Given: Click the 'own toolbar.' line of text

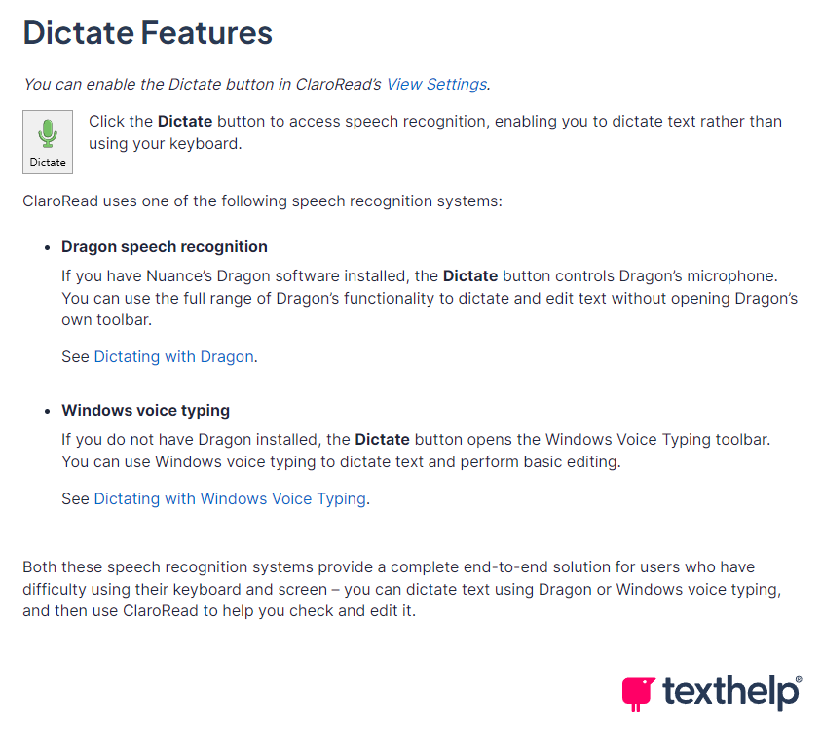Looking at the screenshot, I should pyautogui.click(x=106, y=319).
